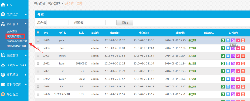
Task: Click the pink yen icon for liyulan1
Action: click(x=238, y=41)
